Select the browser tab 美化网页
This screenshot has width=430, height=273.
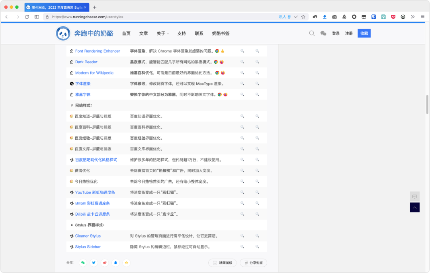(57, 8)
